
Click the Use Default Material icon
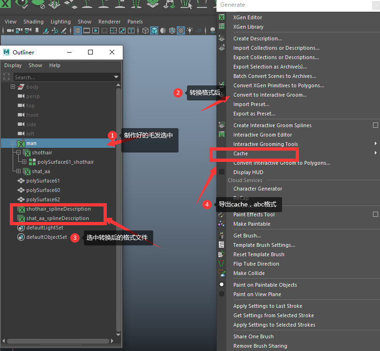coord(163,31)
